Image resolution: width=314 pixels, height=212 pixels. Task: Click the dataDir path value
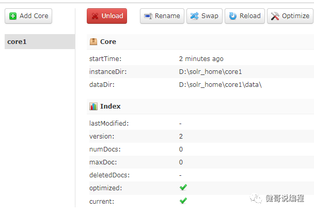tap(221, 85)
